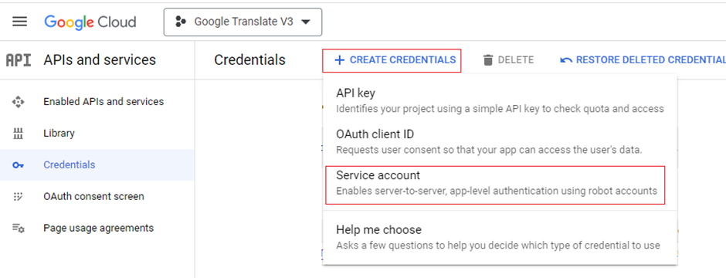This screenshot has width=726, height=278.
Task: Open the Create Credentials dropdown
Action: pyautogui.click(x=392, y=60)
